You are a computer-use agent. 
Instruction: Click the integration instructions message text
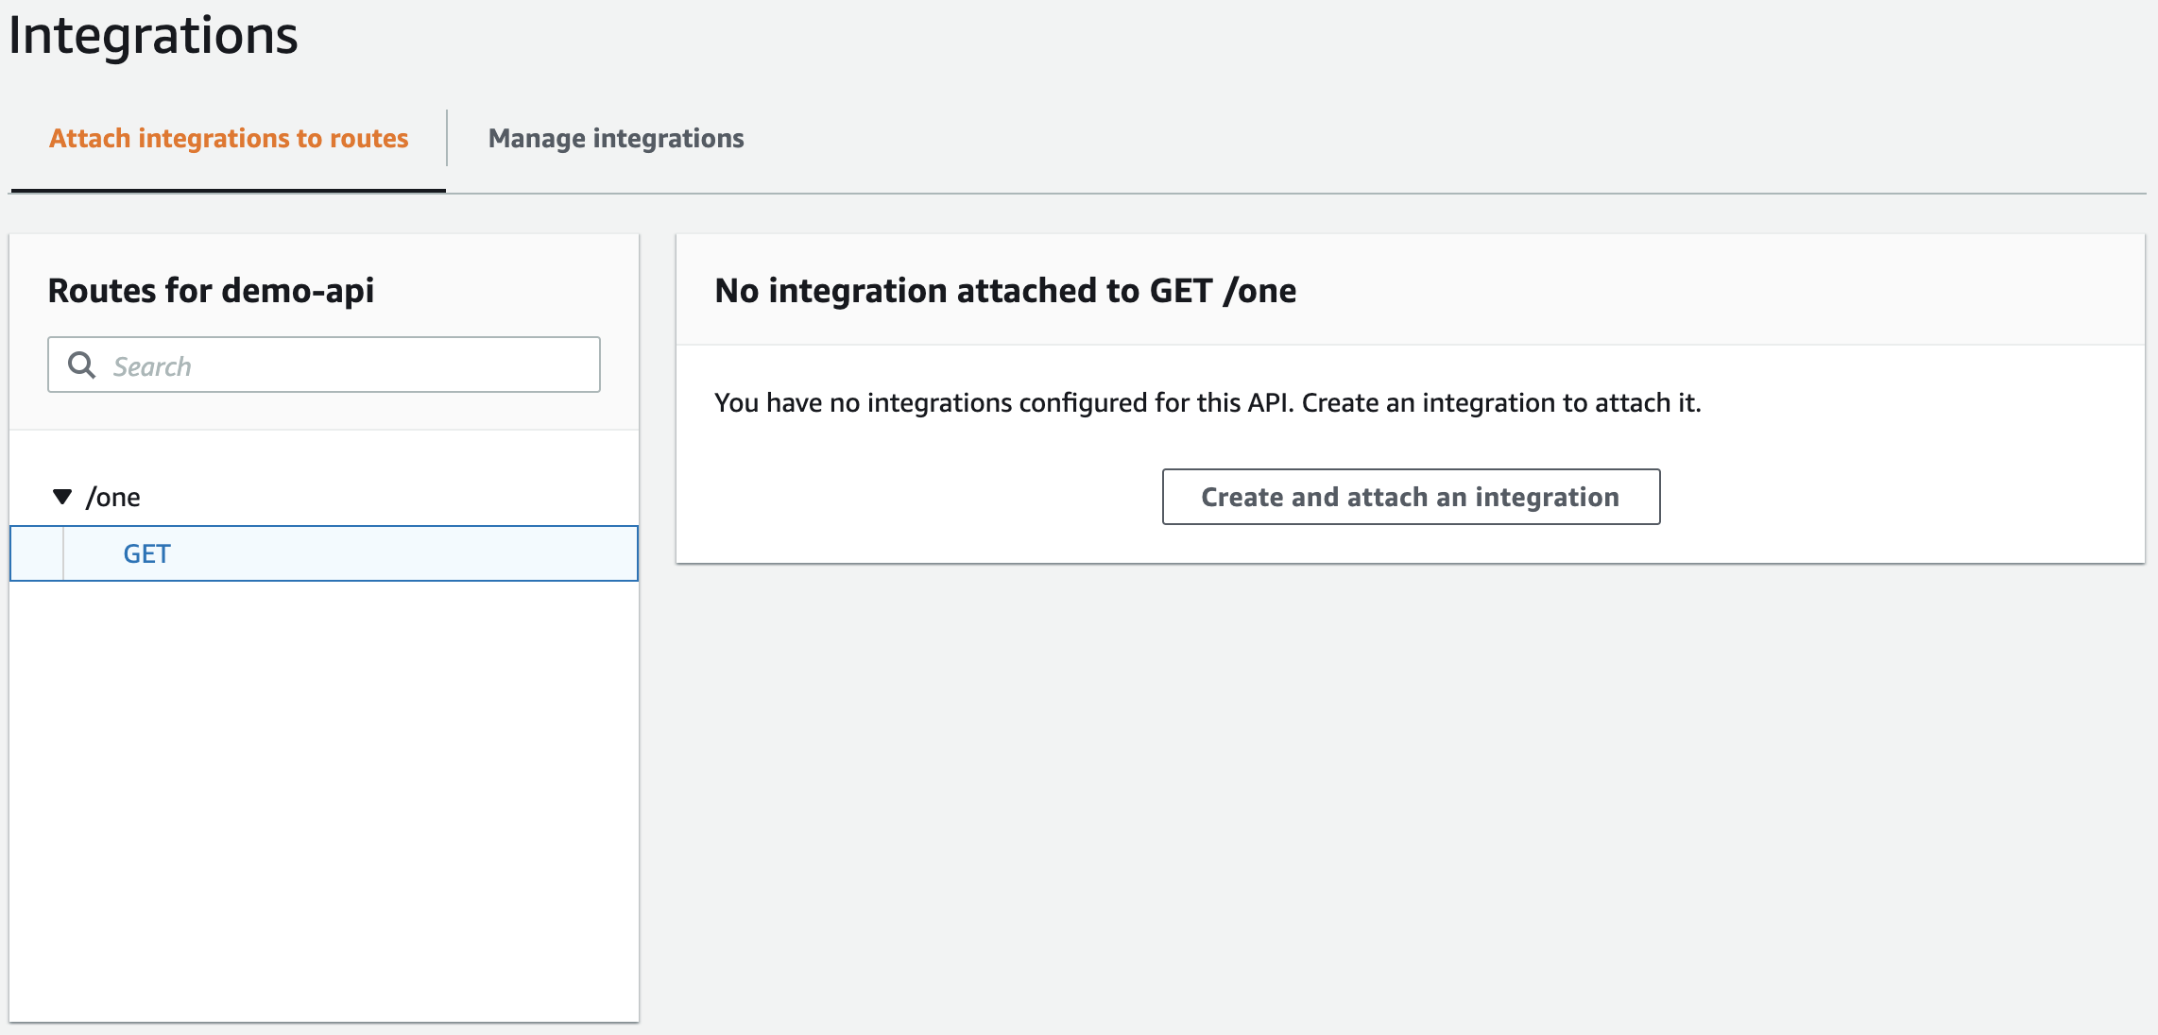click(x=1207, y=401)
